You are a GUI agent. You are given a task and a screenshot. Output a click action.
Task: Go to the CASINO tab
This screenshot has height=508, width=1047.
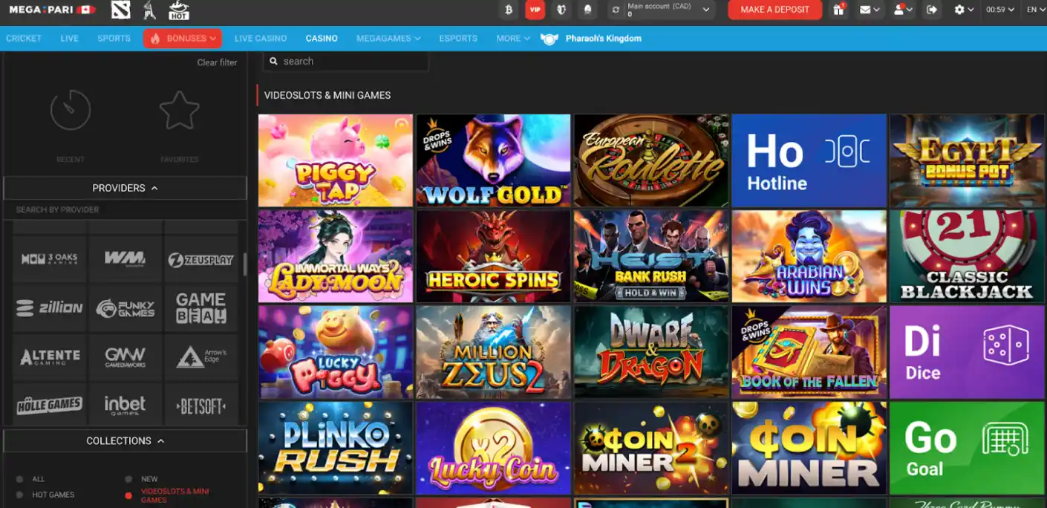point(322,39)
